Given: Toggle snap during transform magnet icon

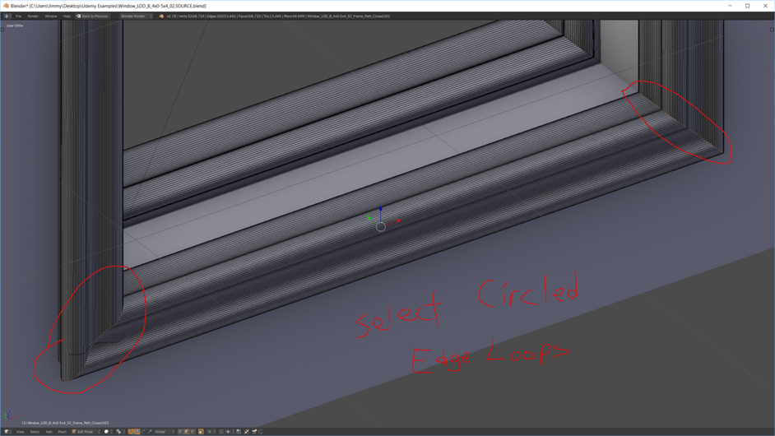Looking at the screenshot, I should (221, 432).
